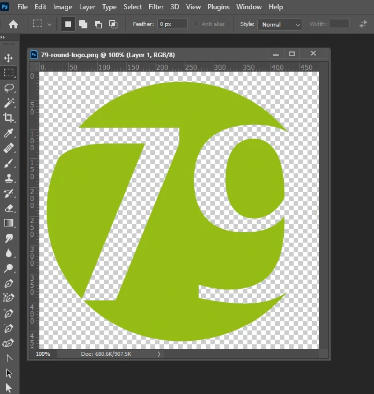
Task: Select the Lasso tool
Action: [9, 88]
